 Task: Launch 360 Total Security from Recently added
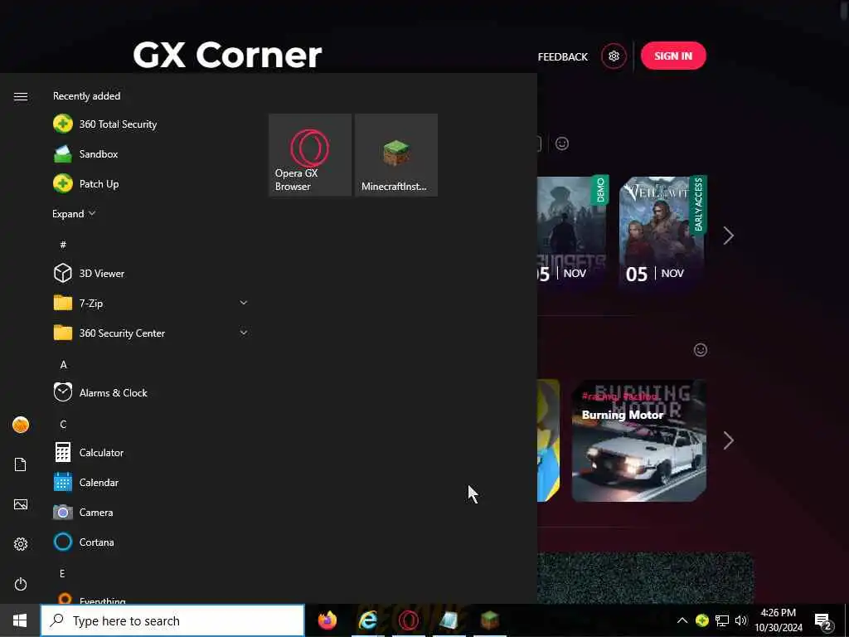coord(151,124)
